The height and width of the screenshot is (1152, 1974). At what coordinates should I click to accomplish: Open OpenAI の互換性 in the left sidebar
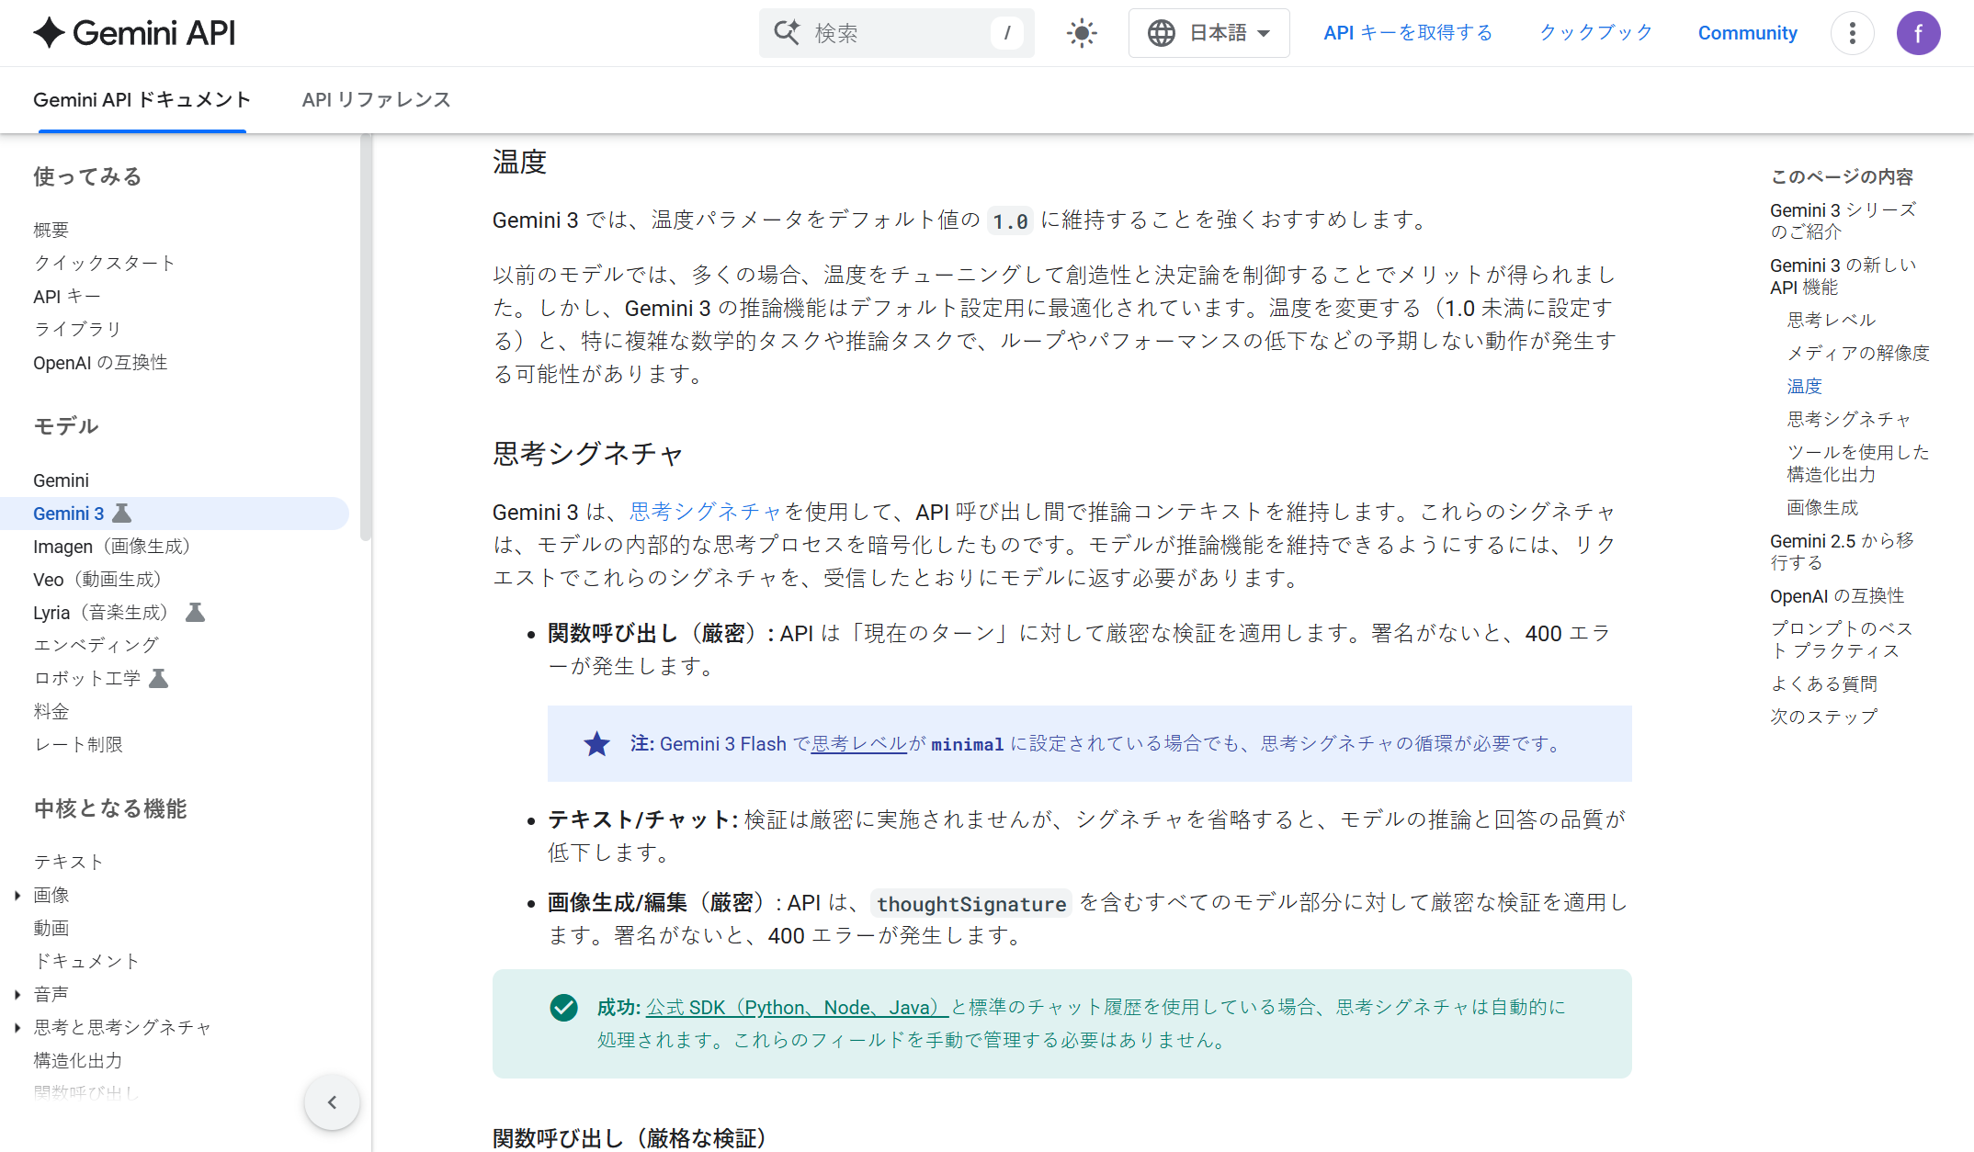point(100,362)
